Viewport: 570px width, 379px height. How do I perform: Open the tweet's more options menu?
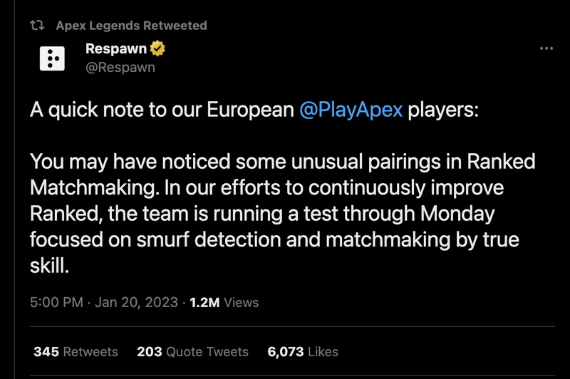(546, 48)
